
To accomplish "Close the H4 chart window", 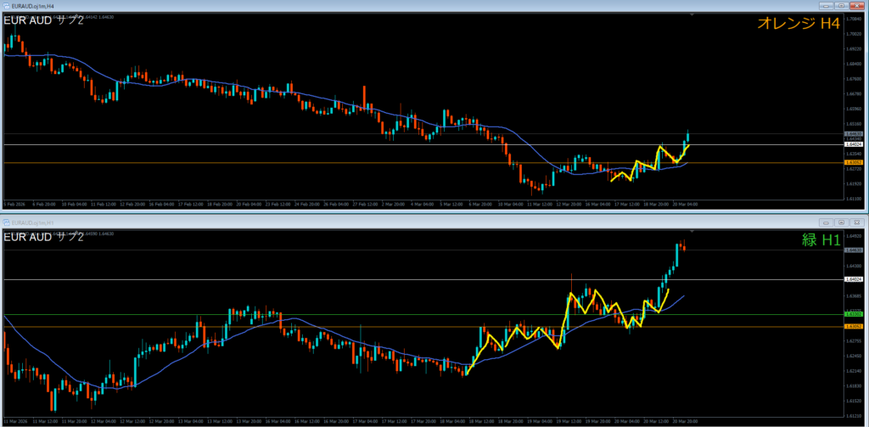I will tap(856, 5).
